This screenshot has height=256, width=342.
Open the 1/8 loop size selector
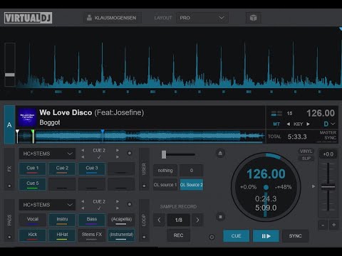point(179,220)
